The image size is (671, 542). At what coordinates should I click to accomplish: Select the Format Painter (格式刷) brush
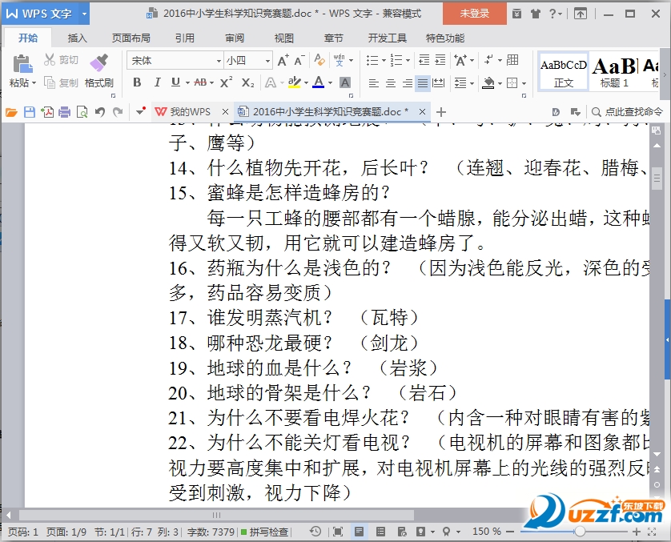[x=98, y=62]
